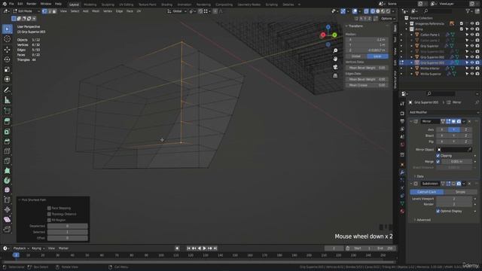Select the Bevel tool
This screenshot has height=271, width=482.
coord(7,142)
